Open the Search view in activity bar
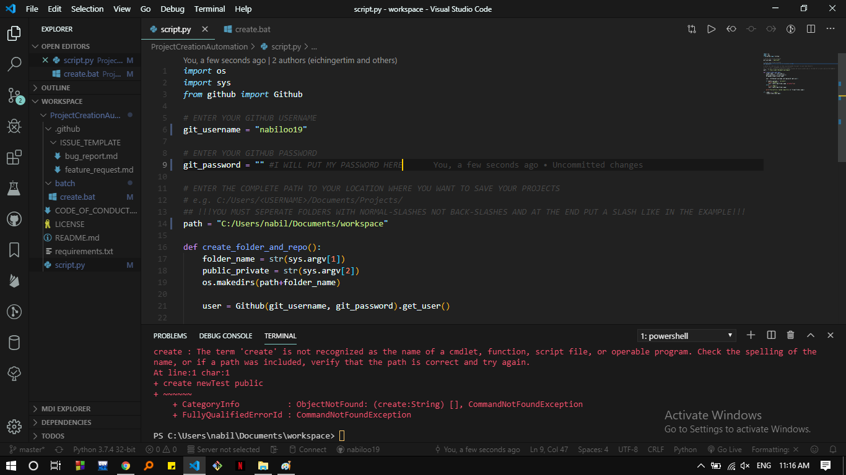Screen dimensions: 846x475 coord(14,64)
